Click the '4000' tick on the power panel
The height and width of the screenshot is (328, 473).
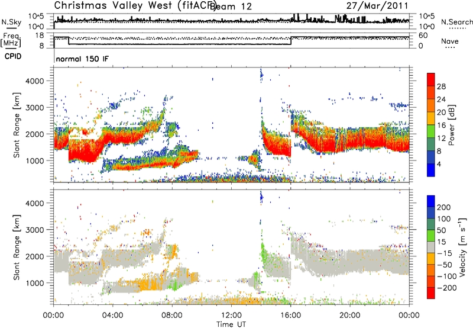35,81
